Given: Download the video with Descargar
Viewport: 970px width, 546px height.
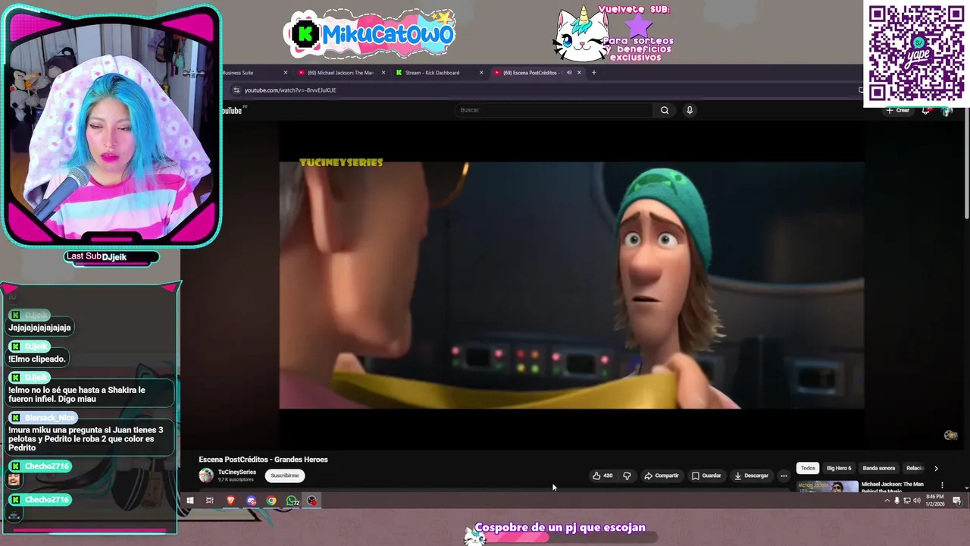Looking at the screenshot, I should [752, 475].
